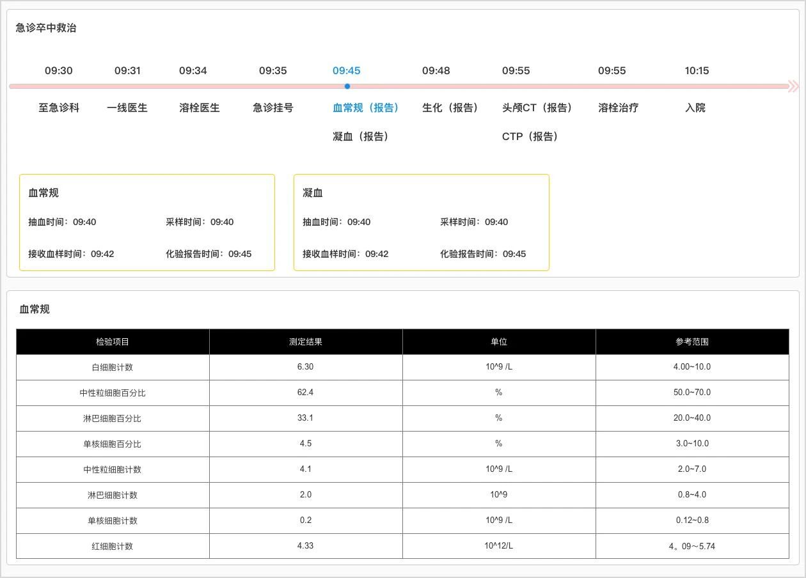This screenshot has width=806, height=578.
Task: Select the 急诊挂号 step at 09:35
Action: 271,107
